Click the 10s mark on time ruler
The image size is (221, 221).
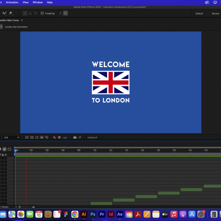click(95, 150)
